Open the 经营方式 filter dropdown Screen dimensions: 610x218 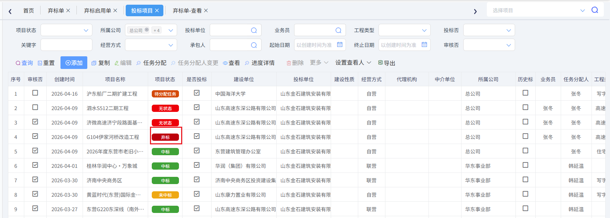[151, 45]
